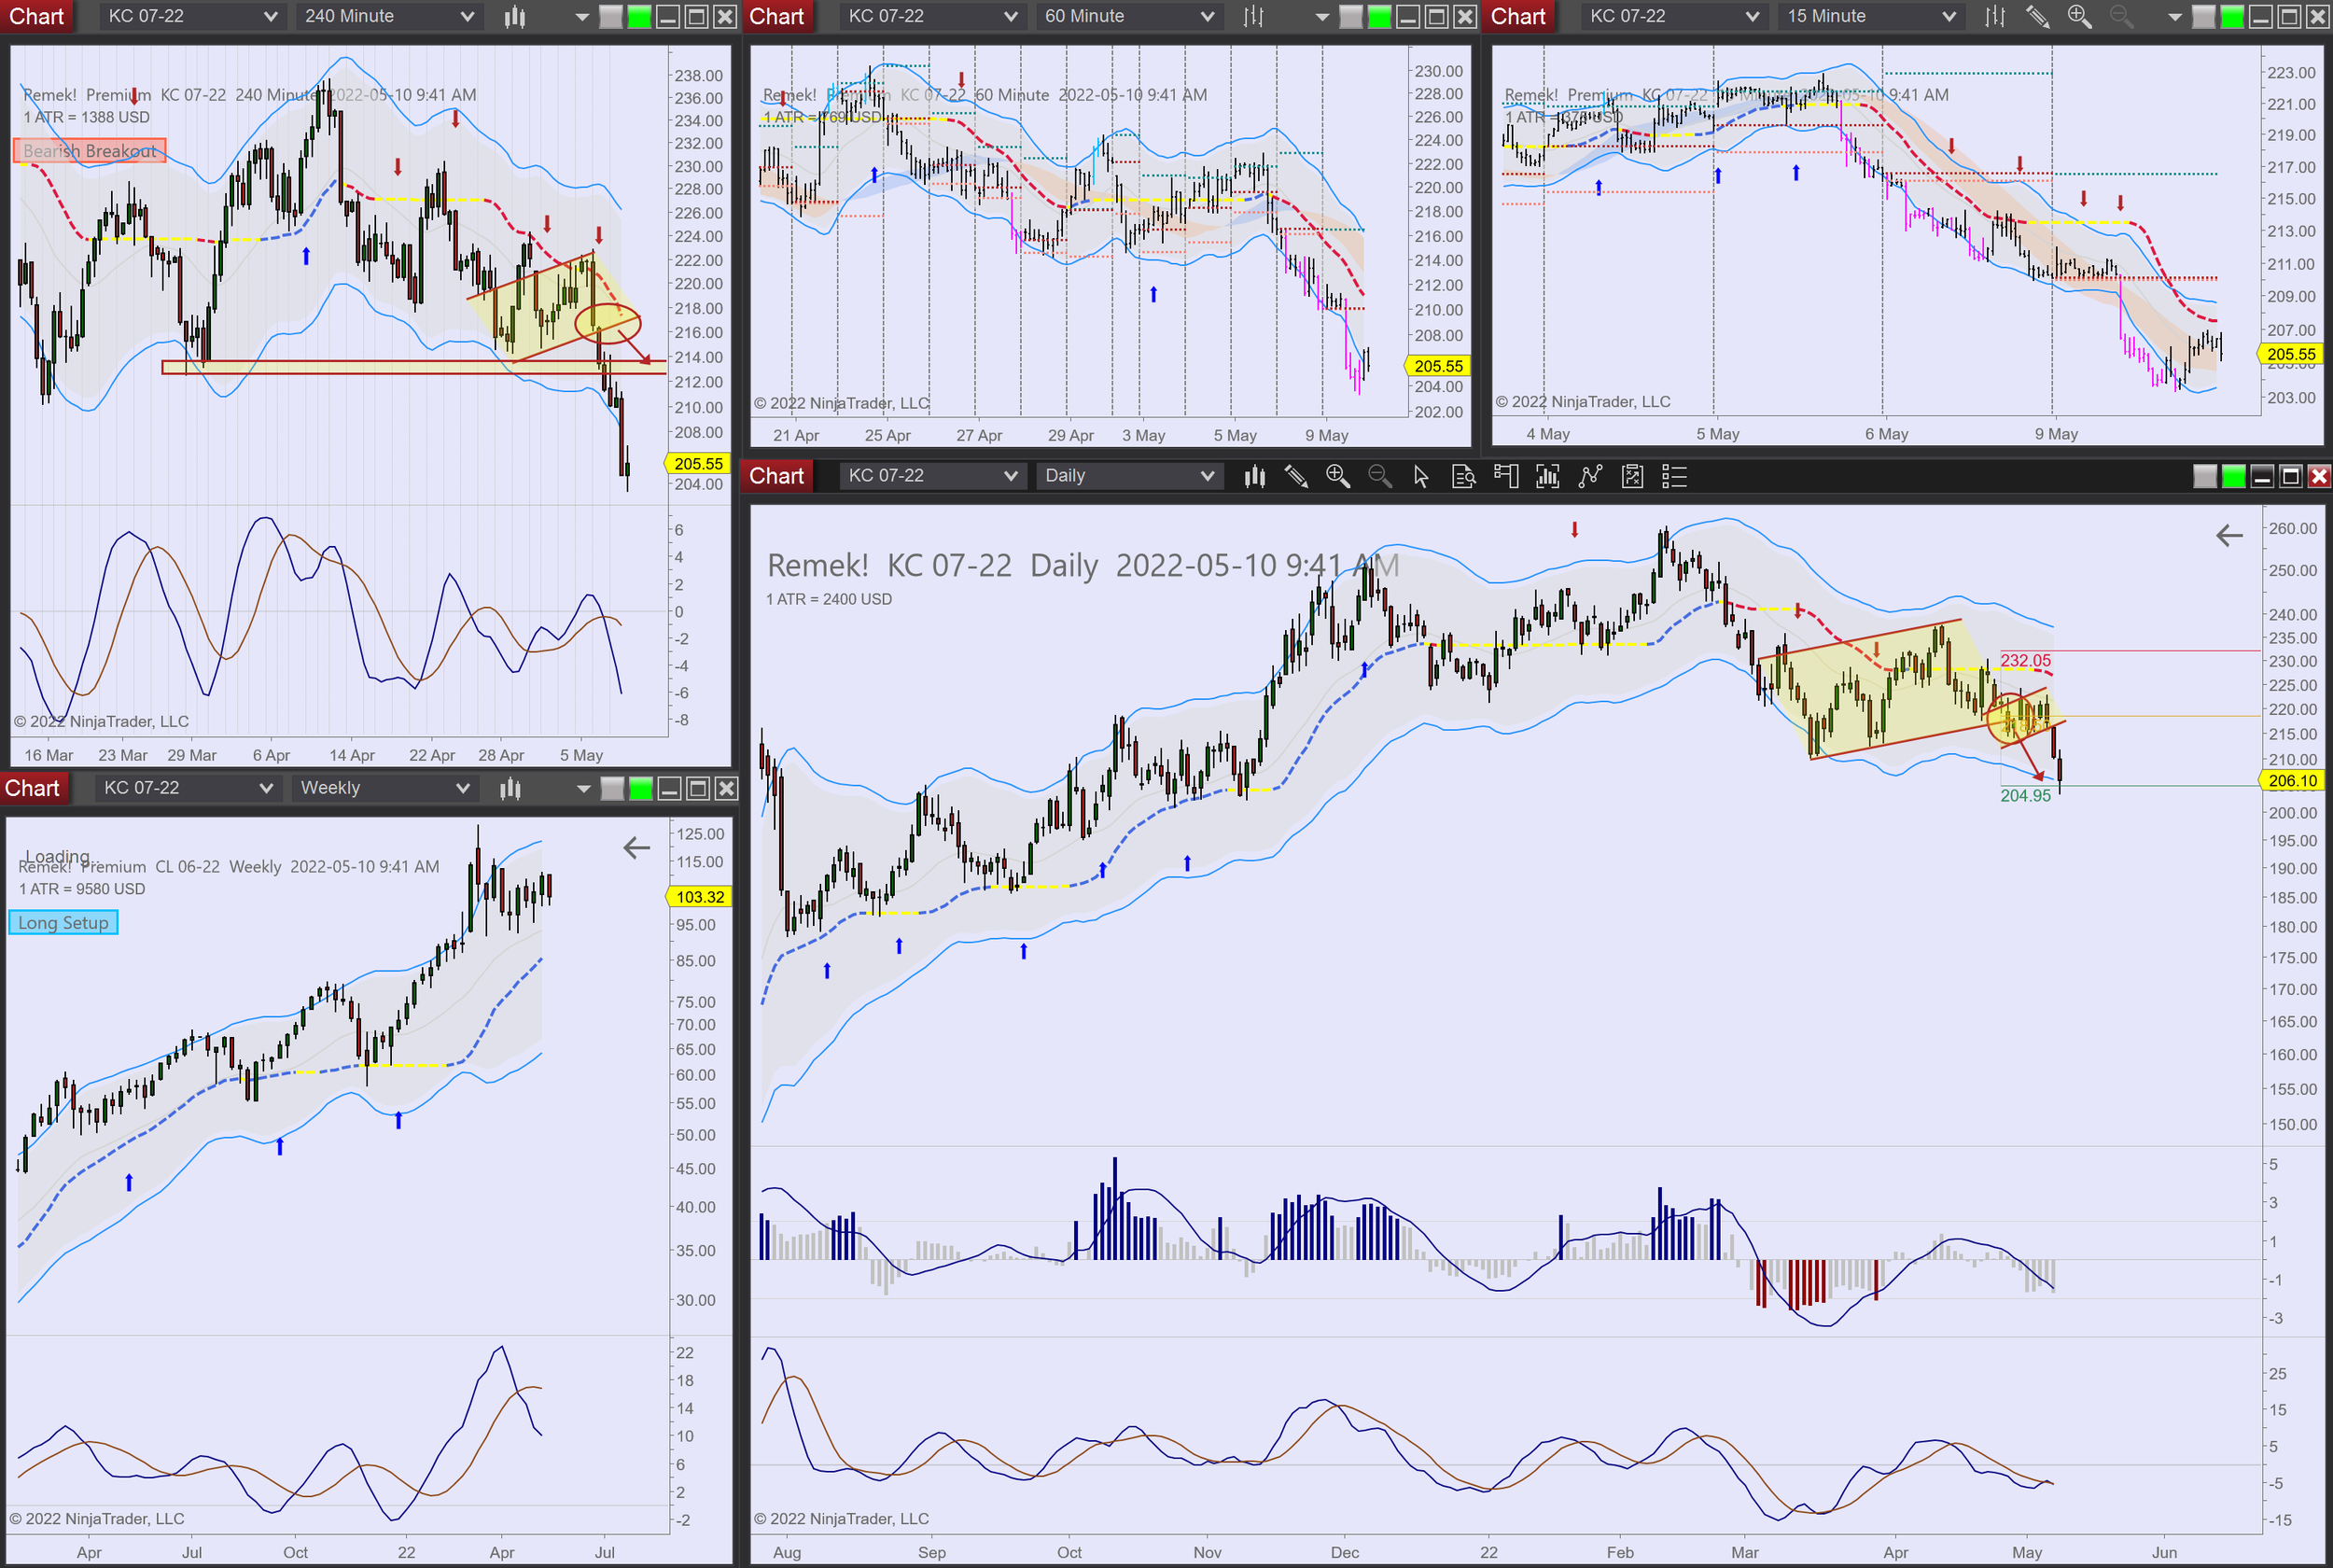Click the Chart tab of 60 Minute window
Screen dimensions: 2333x1568
point(776,16)
